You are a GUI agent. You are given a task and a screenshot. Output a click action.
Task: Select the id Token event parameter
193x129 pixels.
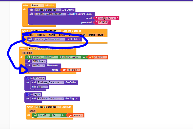(27, 53)
